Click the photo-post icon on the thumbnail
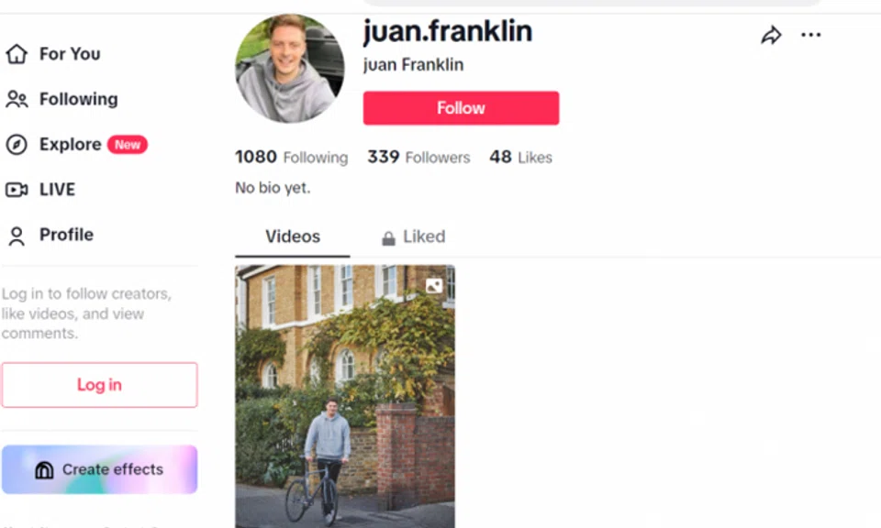 [434, 286]
